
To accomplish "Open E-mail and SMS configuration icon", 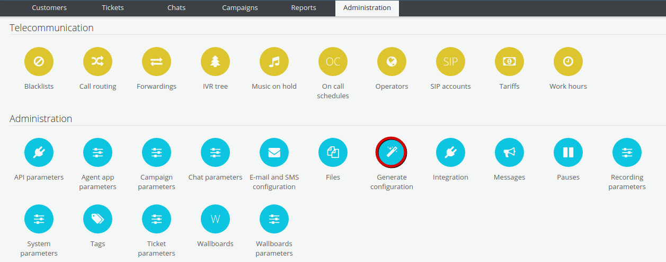I will point(274,153).
